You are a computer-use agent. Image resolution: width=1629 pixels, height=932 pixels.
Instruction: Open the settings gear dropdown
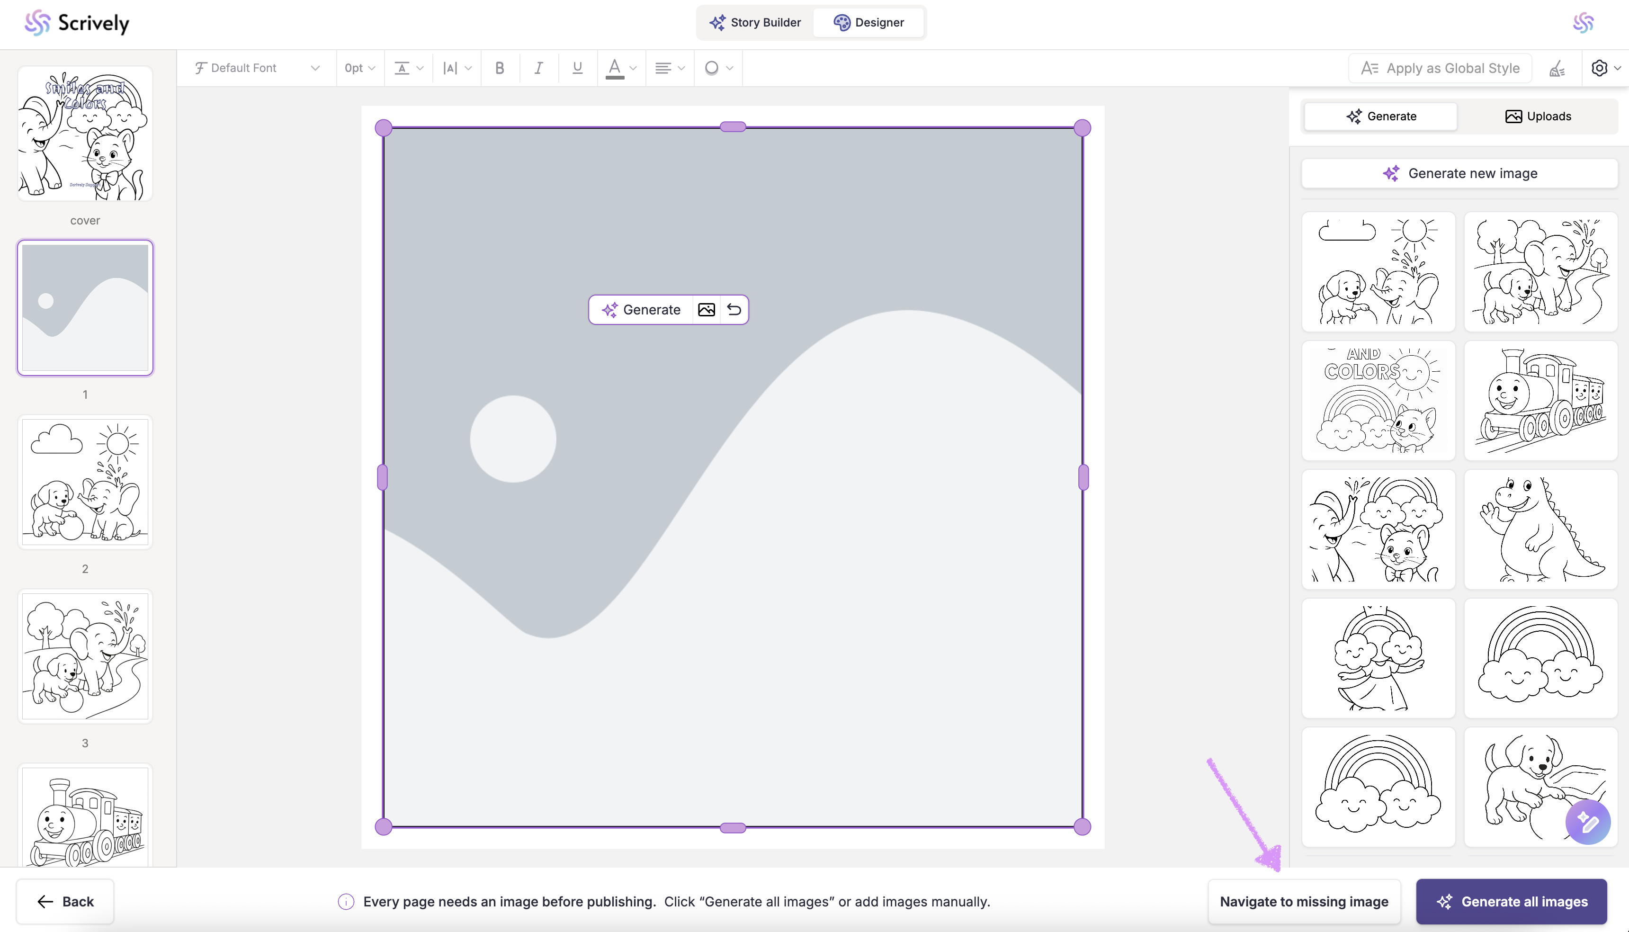click(x=1605, y=68)
